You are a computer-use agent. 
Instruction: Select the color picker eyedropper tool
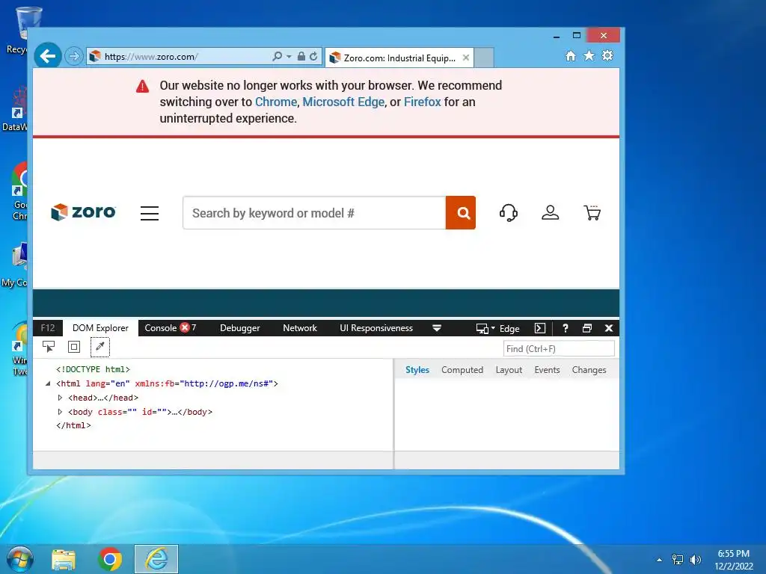[x=100, y=347]
